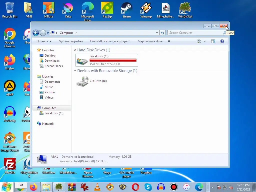Click the Recycle Bin desktop icon
256x192 pixels.
(x=10, y=10)
